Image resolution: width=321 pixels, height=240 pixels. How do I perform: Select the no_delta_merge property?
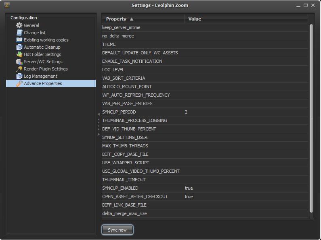coord(205,36)
